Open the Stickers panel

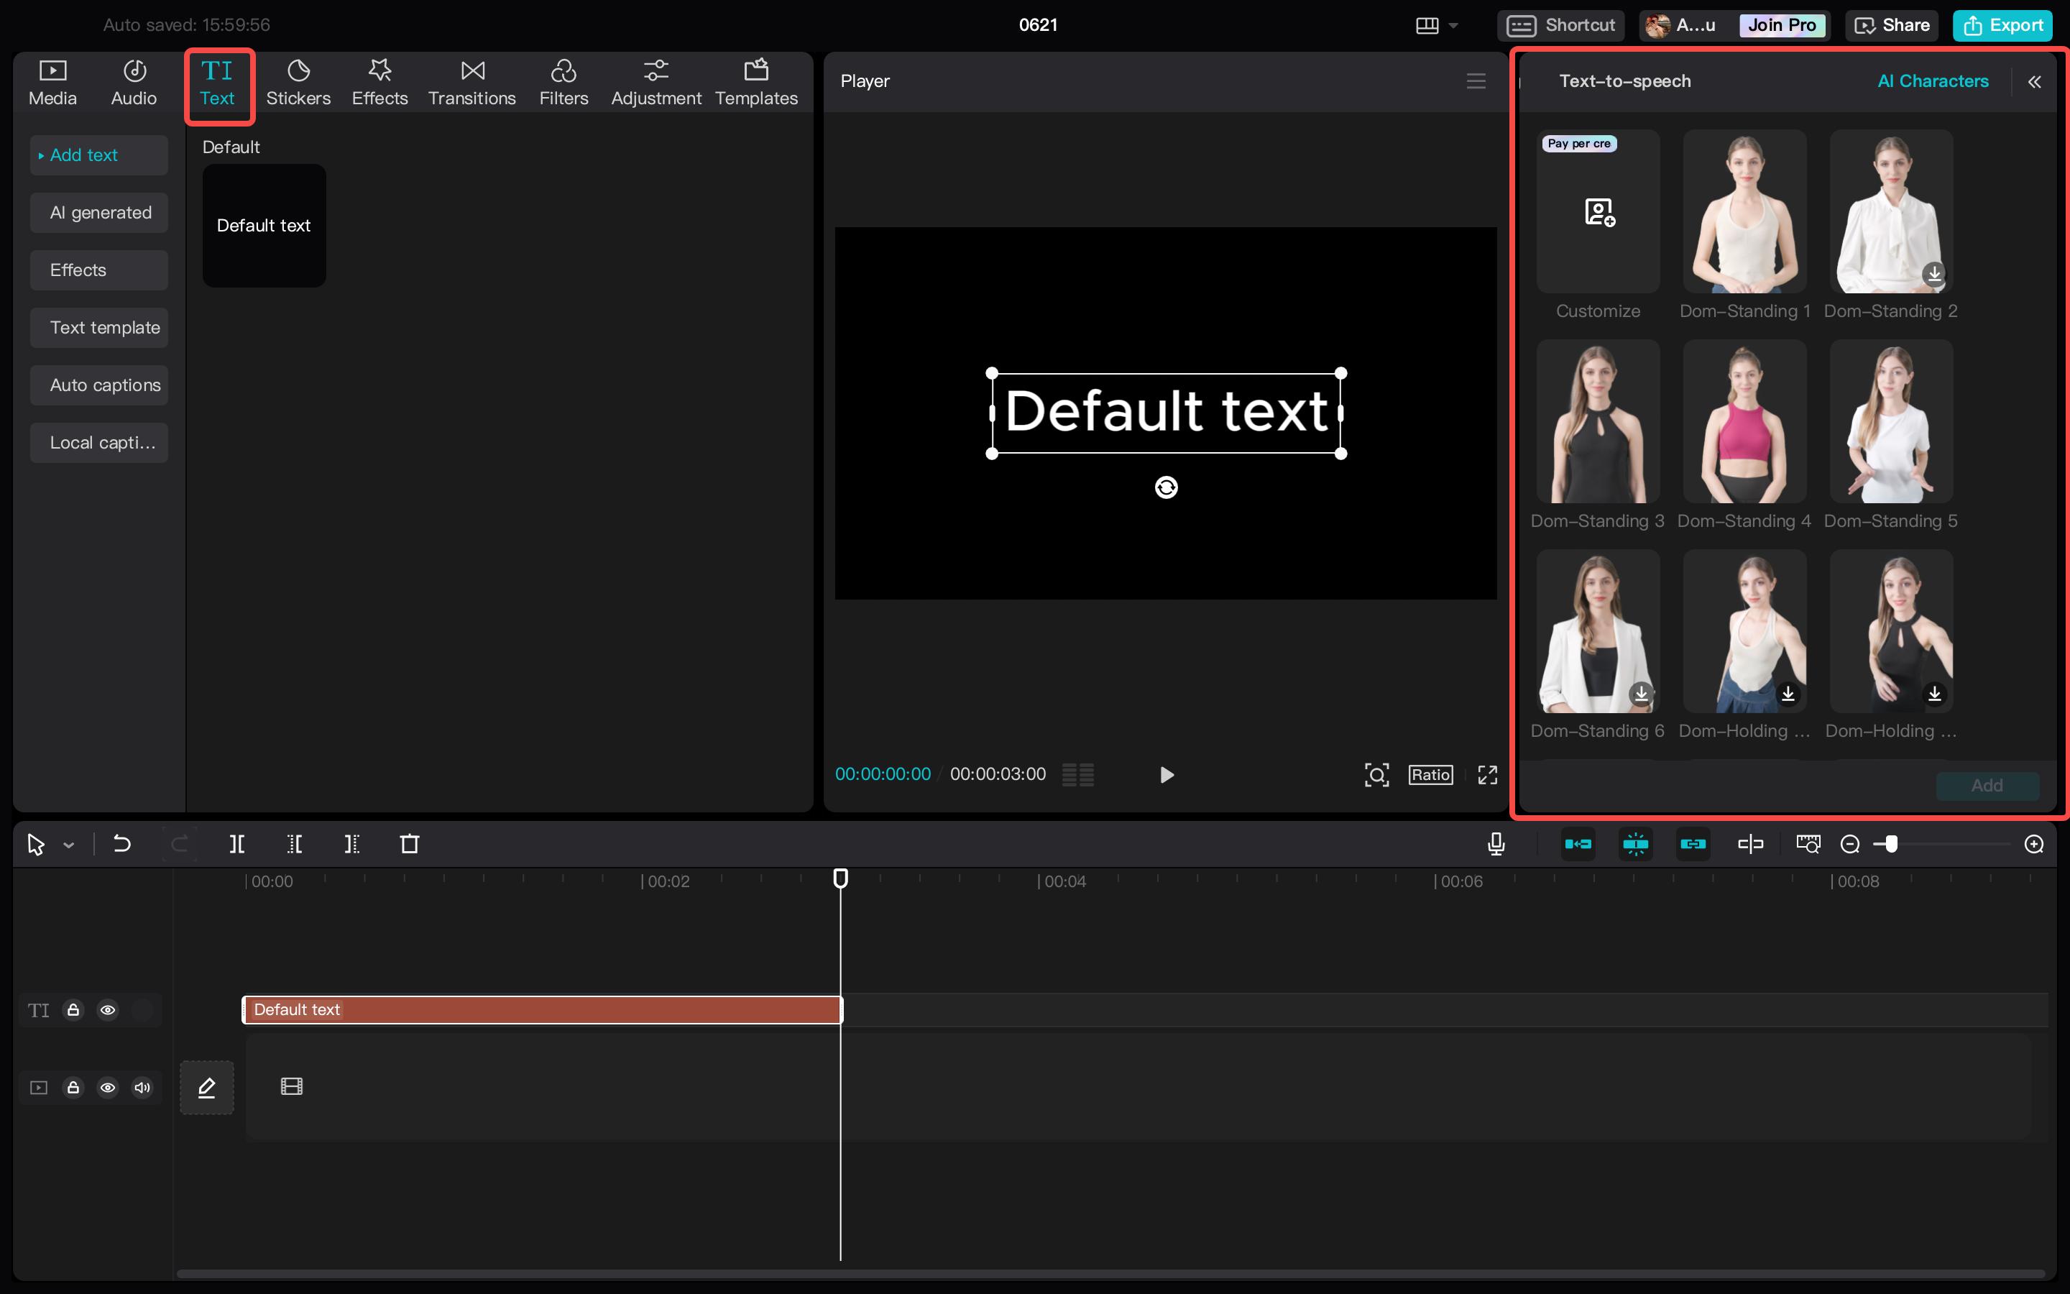(298, 83)
